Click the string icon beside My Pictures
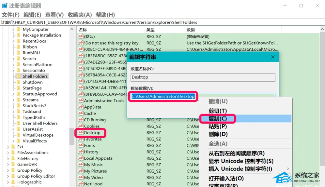Screen dimensions: 325x187 click(x=81, y=171)
